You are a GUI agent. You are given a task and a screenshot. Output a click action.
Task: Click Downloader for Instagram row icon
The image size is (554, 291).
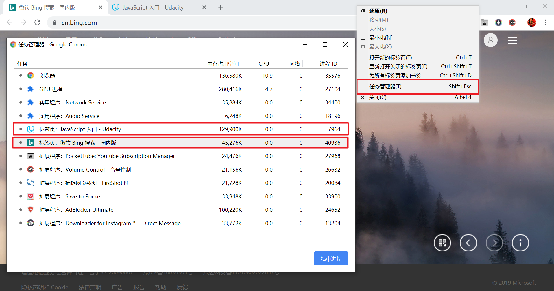[31, 223]
